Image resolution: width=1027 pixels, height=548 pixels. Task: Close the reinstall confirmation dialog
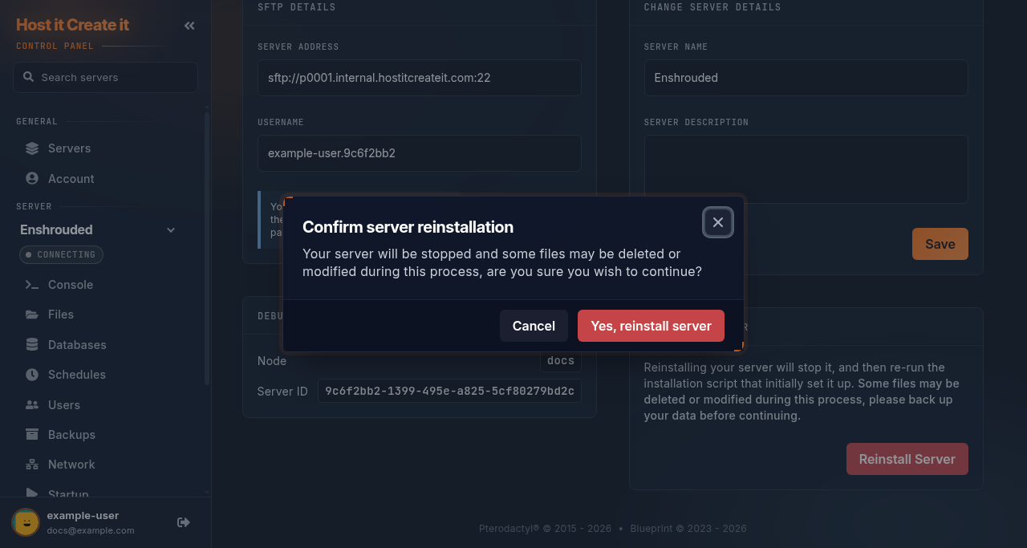pos(718,222)
